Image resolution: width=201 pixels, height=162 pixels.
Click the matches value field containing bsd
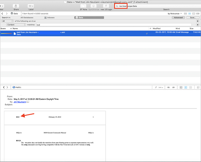[114, 25]
